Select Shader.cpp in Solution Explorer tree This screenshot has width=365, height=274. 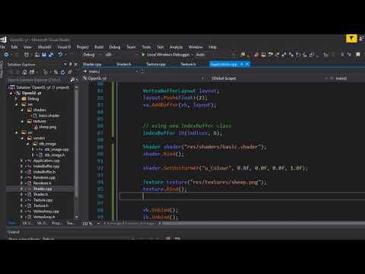[43, 189]
